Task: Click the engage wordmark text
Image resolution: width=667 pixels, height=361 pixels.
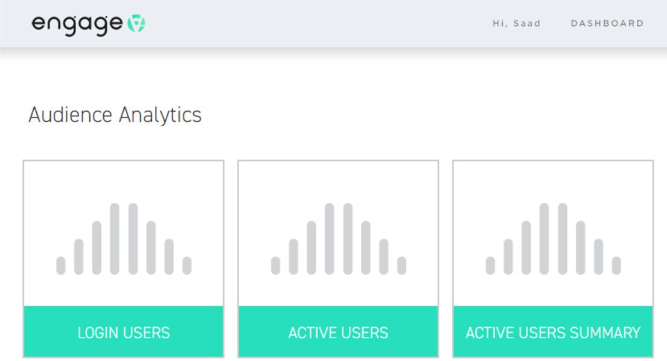Action: pos(77,25)
